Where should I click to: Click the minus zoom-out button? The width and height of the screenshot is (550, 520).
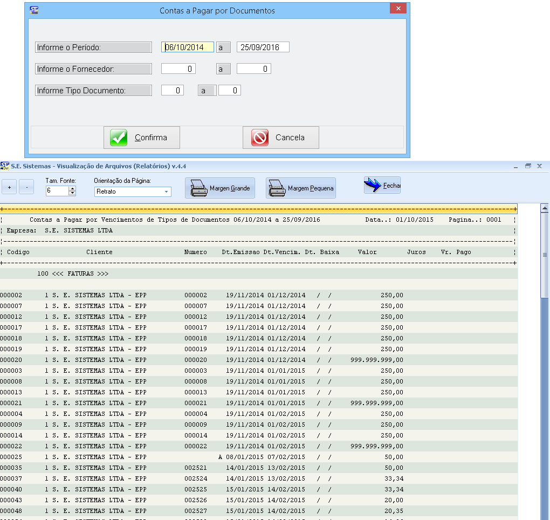coord(26,187)
